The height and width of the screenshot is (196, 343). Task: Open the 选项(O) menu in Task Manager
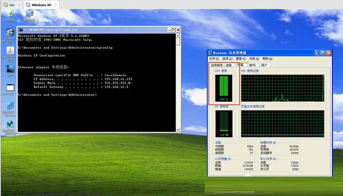[227, 59]
